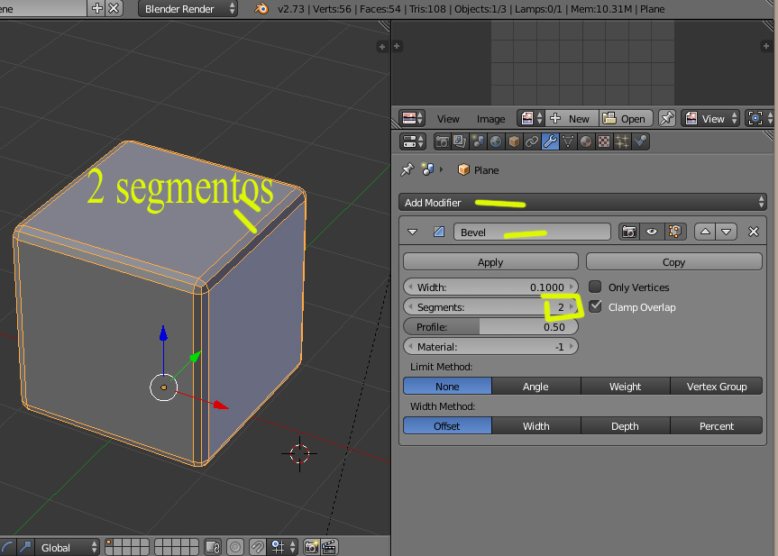The image size is (778, 556).
Task: Select the scale manipulator icon
Action: (x=25, y=547)
